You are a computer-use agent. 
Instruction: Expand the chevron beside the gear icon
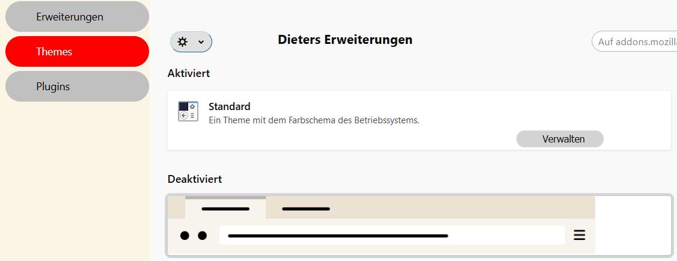(201, 42)
